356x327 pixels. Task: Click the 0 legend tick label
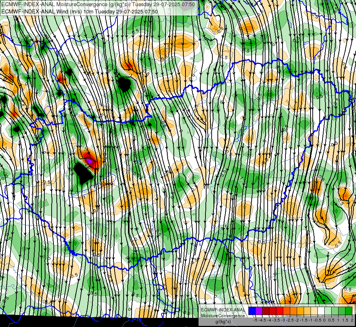(324, 320)
